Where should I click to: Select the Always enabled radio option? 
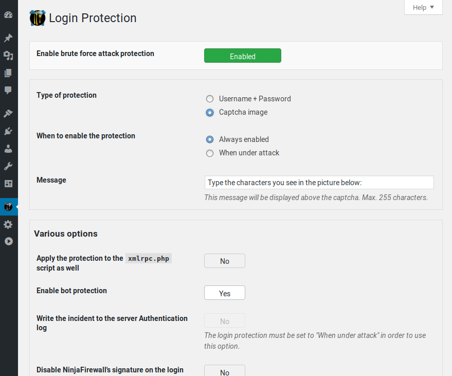pyautogui.click(x=210, y=139)
